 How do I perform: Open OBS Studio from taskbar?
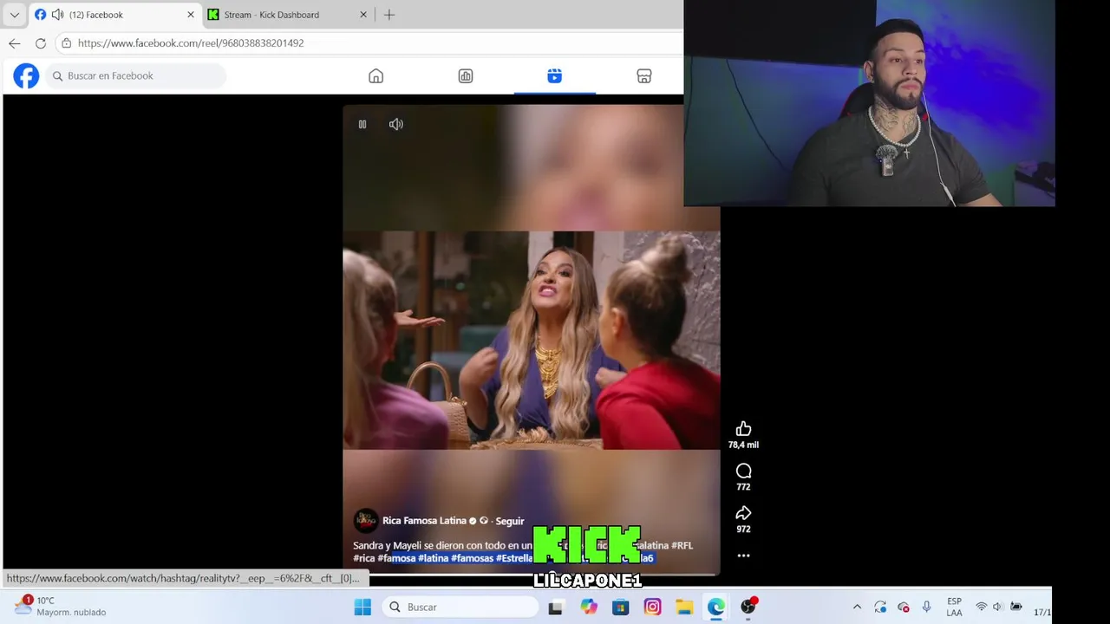click(x=748, y=608)
